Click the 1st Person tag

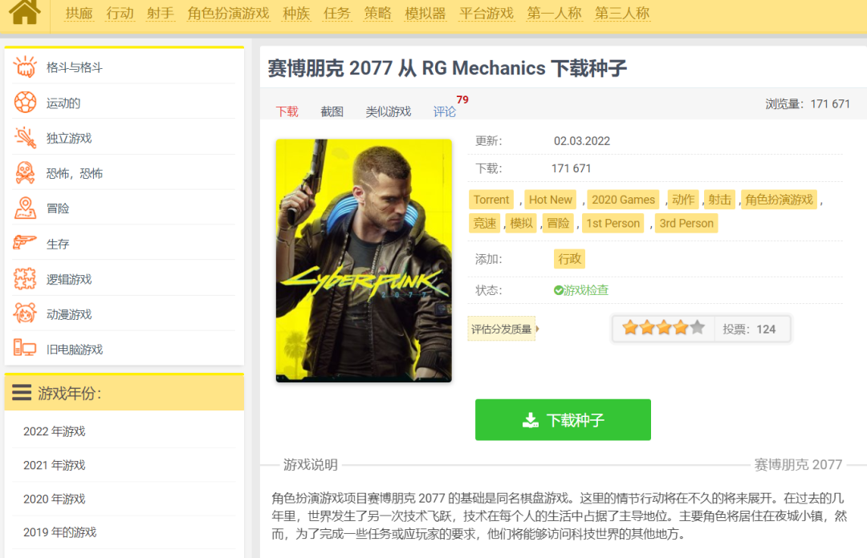tap(613, 223)
